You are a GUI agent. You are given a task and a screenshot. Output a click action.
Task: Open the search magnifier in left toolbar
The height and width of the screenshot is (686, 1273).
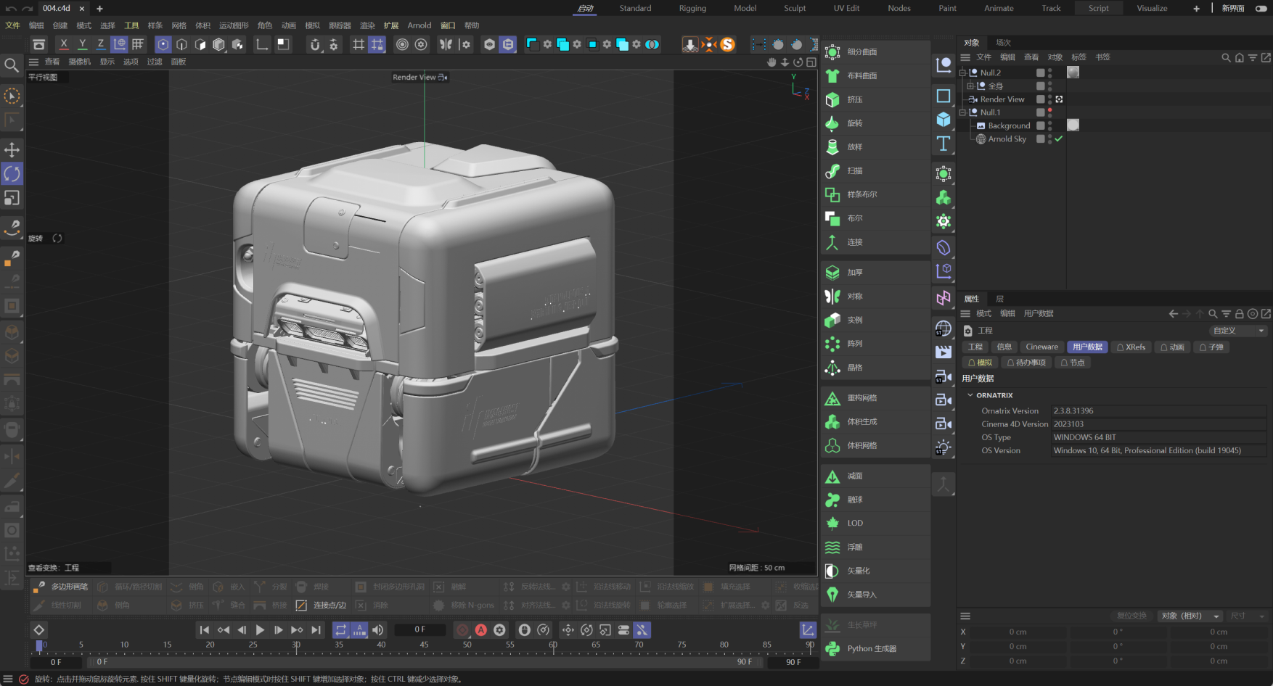tap(12, 66)
